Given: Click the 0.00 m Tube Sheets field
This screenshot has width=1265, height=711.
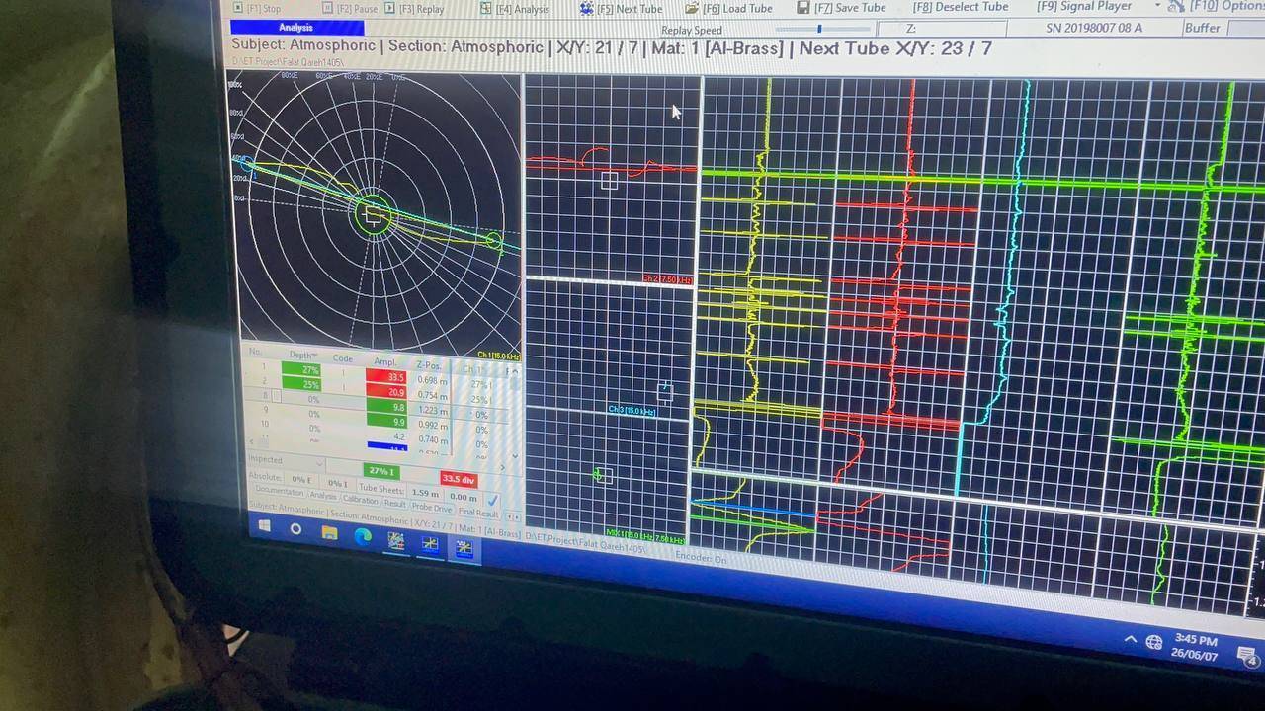Looking at the screenshot, I should coord(463,497).
